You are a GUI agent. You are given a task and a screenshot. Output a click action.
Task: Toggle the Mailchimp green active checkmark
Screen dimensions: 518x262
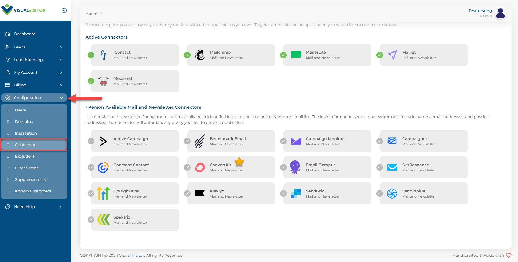187,55
